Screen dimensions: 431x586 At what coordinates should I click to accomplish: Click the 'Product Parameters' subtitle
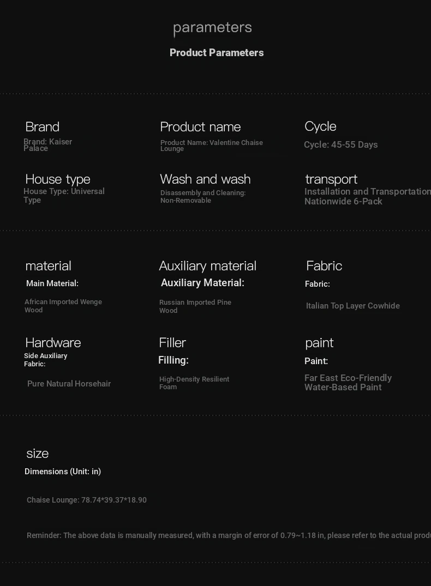pyautogui.click(x=217, y=53)
